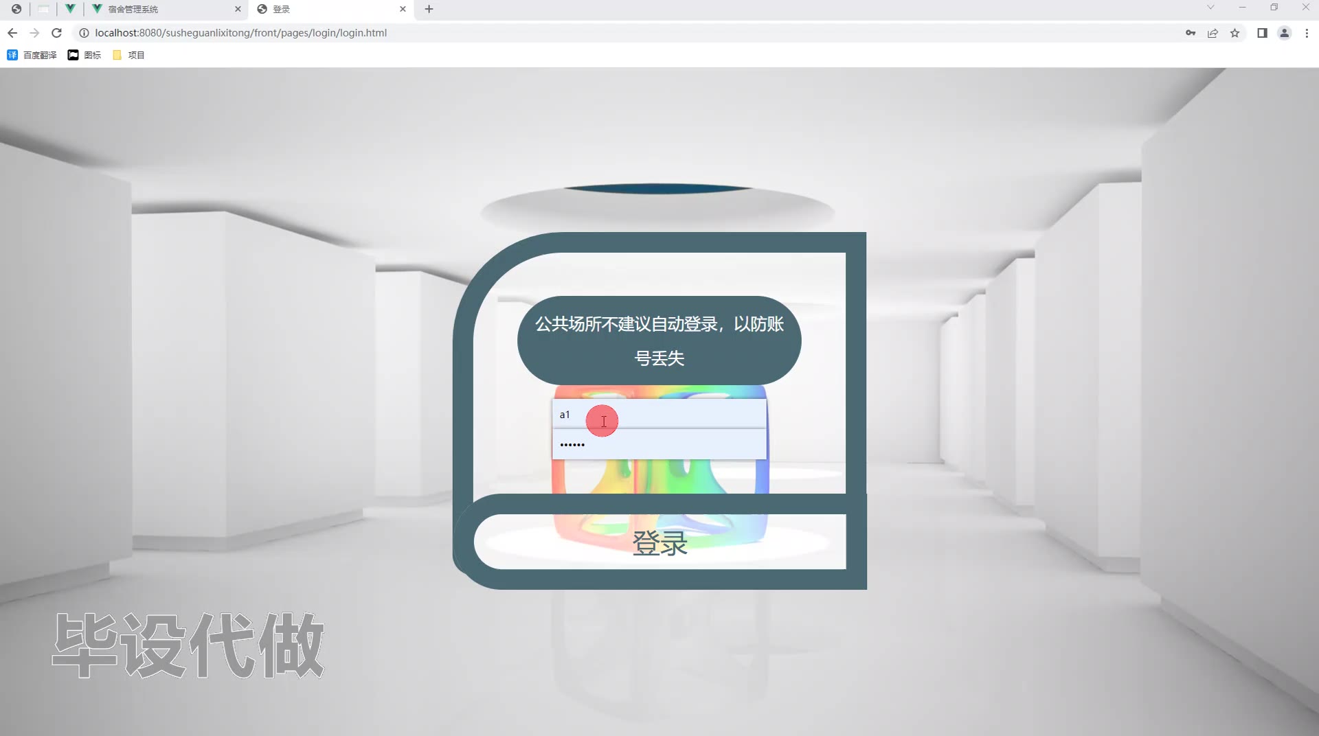Minimize the Chrome window

pos(1242,8)
